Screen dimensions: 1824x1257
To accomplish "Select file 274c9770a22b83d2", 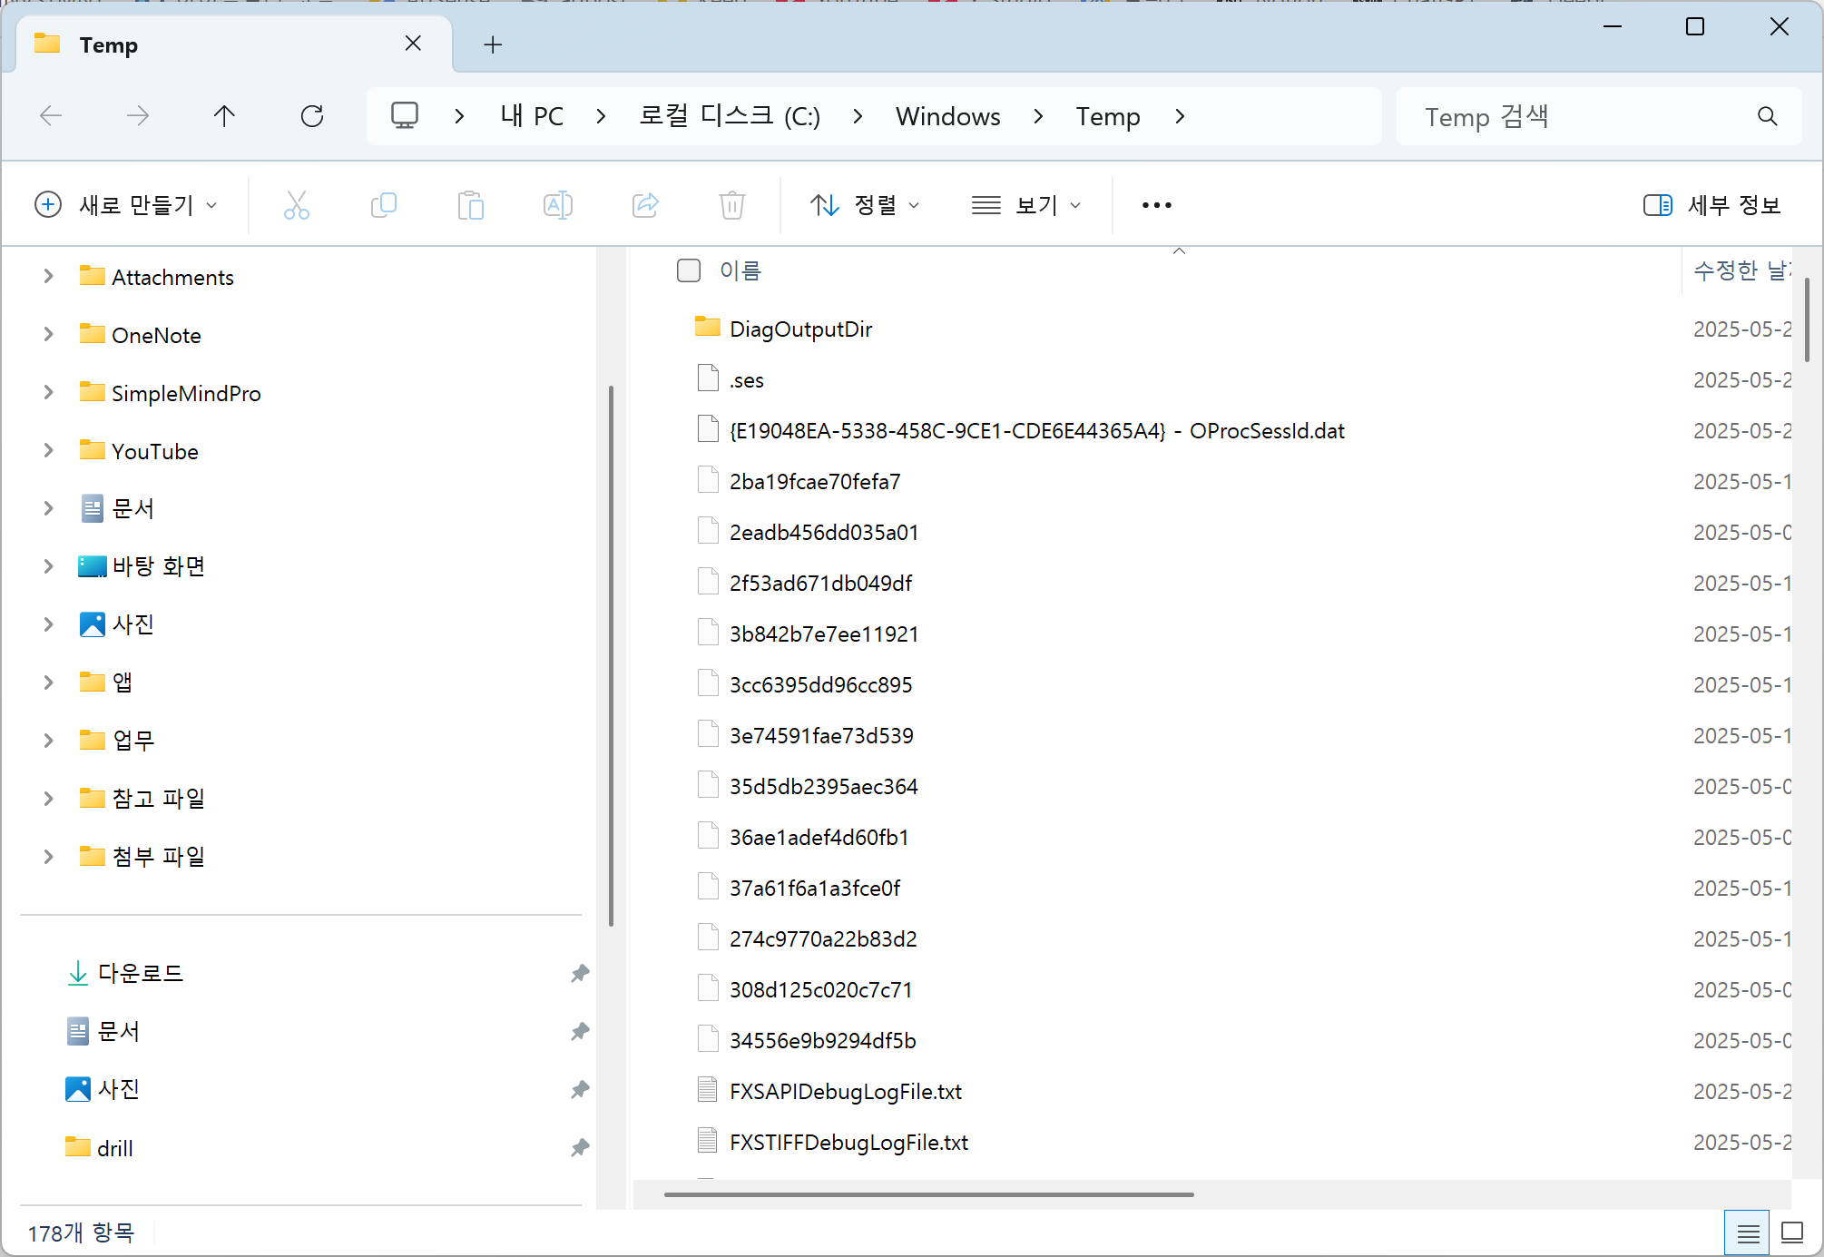I will [x=823, y=938].
